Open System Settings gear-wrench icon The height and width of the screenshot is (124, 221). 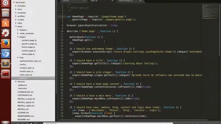pos(6,33)
